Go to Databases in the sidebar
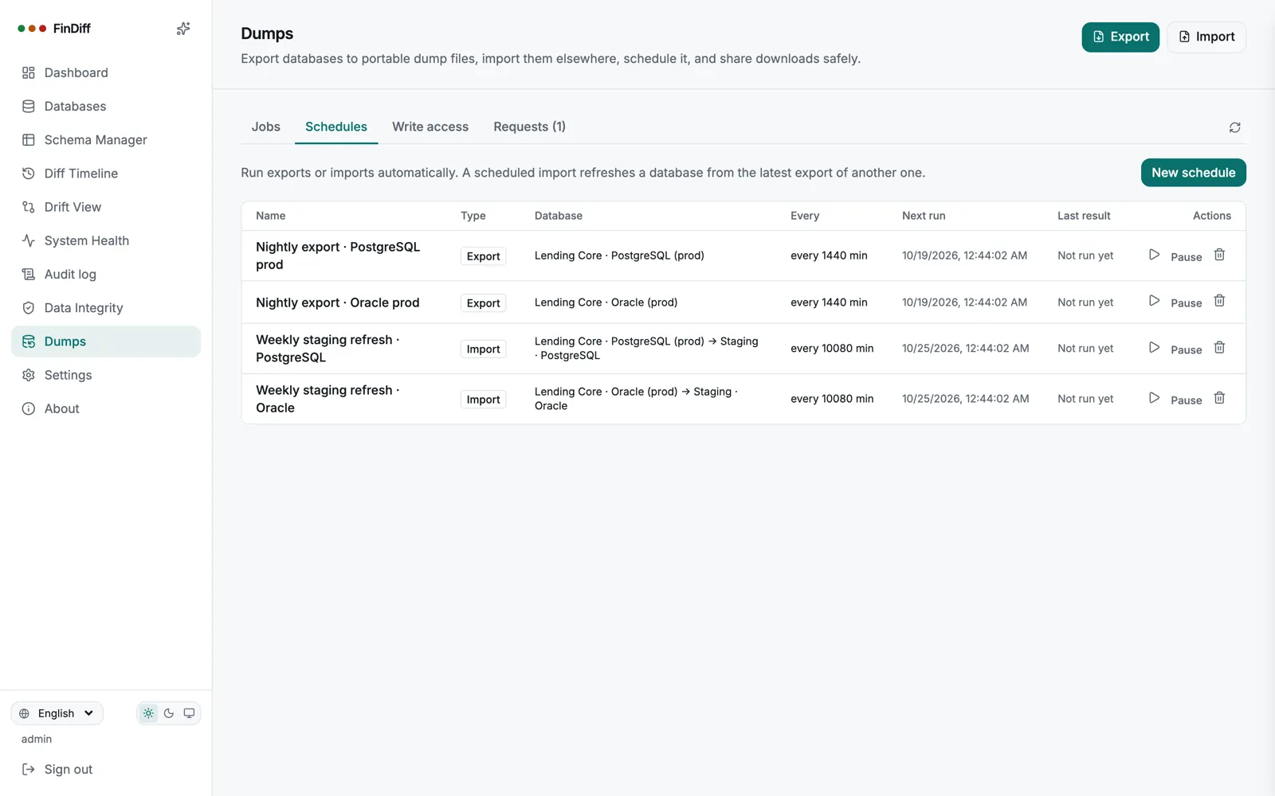Viewport: 1275px width, 796px height. coord(106,106)
